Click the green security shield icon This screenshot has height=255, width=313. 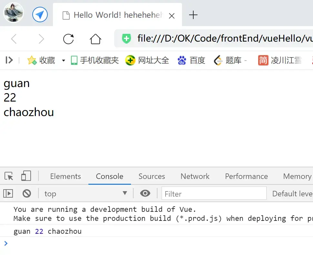pyautogui.click(x=126, y=38)
